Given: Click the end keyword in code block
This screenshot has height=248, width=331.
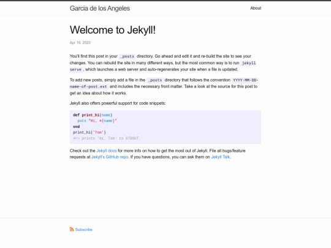Looking at the screenshot, I should coord(76,127).
